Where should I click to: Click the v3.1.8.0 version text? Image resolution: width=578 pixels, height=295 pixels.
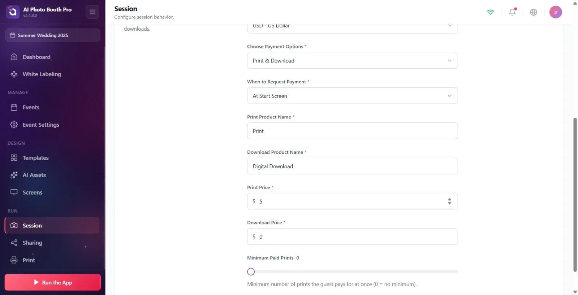30,16
